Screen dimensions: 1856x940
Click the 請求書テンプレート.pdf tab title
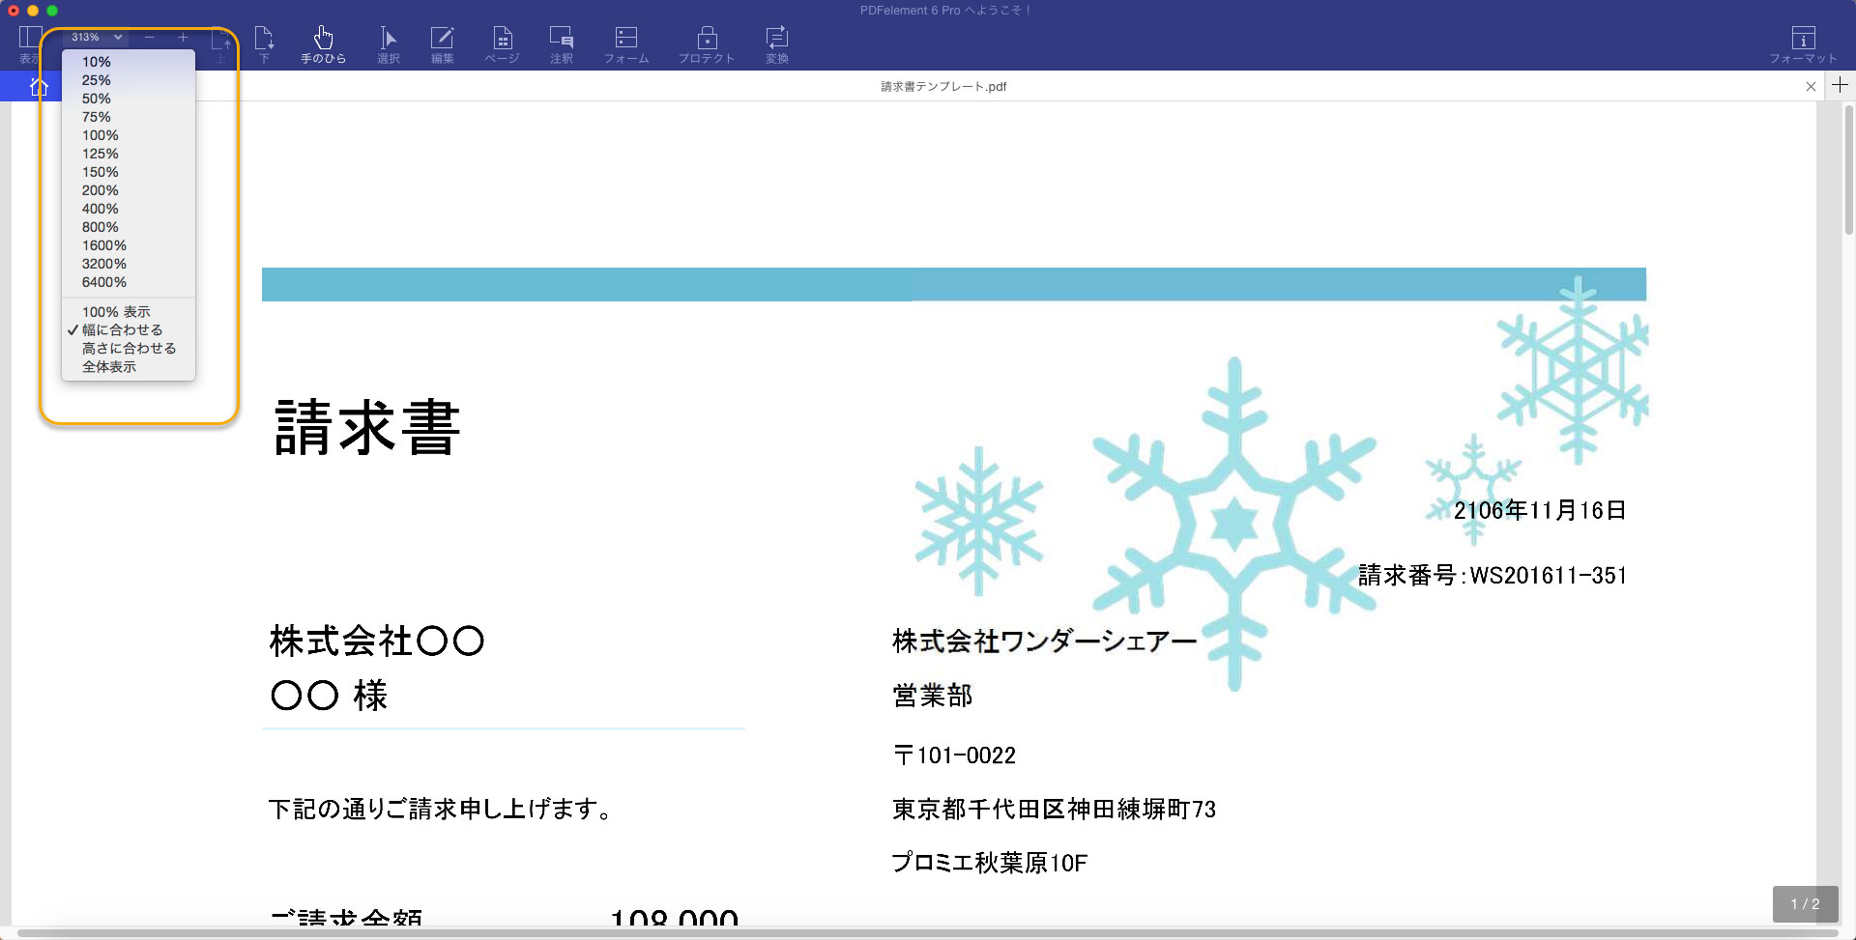coord(943,86)
